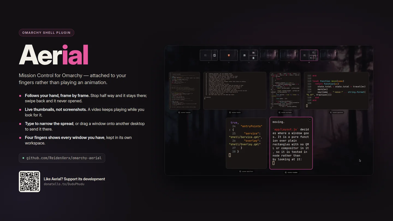This screenshot has width=393, height=221.
Task: Select the scene-gesture window preview
Action: 336,91
